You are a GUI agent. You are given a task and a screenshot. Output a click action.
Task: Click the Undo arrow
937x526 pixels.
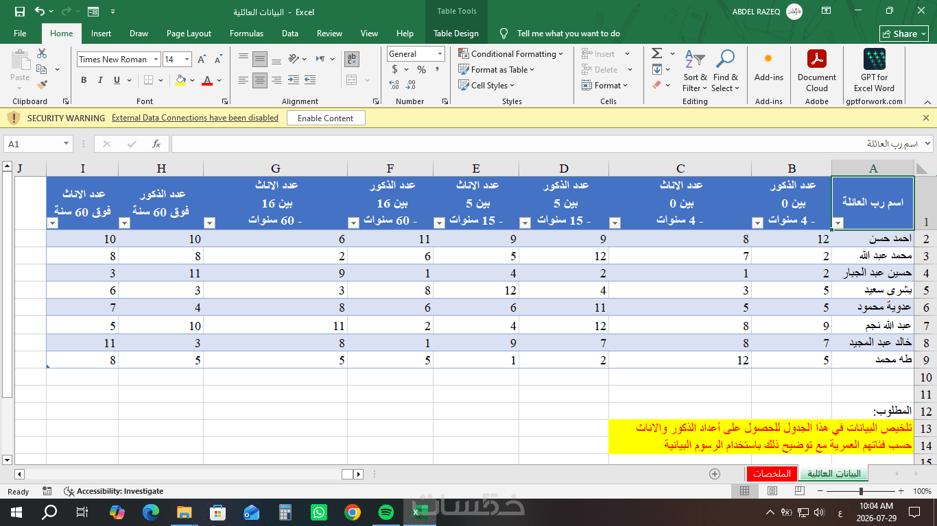coord(40,12)
